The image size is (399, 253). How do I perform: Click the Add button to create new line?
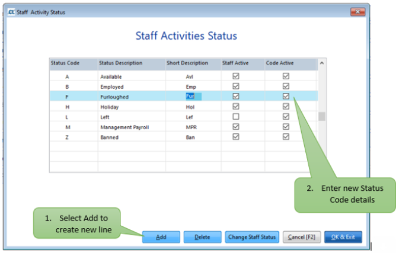pos(161,237)
